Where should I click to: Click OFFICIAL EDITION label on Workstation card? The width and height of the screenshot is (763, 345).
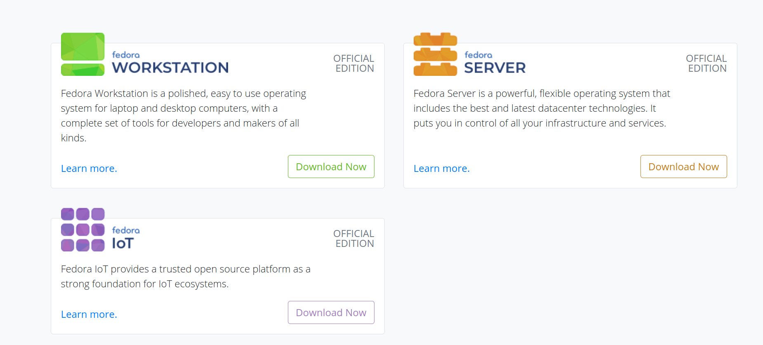point(354,63)
